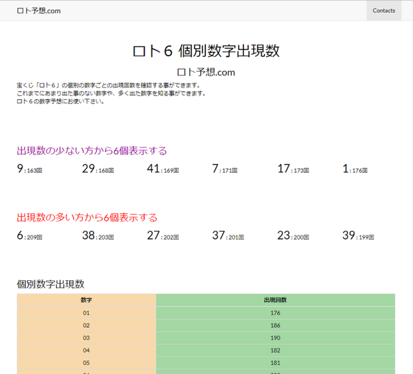Click the 出現回数 table column header

coord(275,300)
